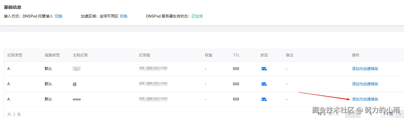Click status icon in the www record row

coord(264,99)
